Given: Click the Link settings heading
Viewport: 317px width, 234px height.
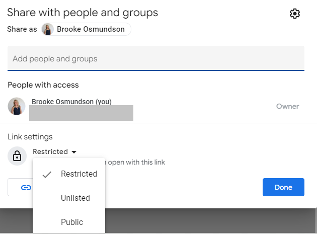Looking at the screenshot, I should coord(30,137).
